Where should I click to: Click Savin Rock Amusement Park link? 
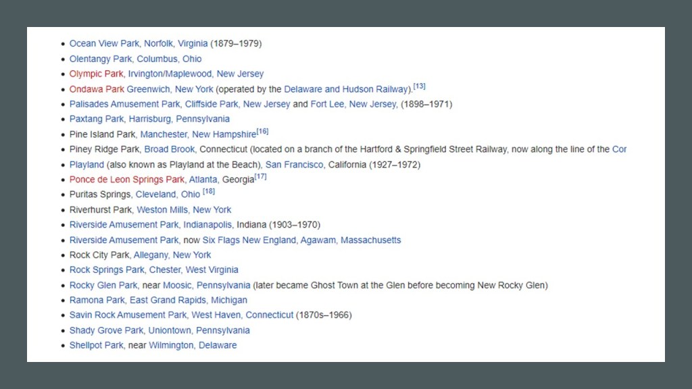click(128, 315)
